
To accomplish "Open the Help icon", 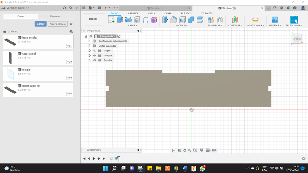I will [x=295, y=8].
